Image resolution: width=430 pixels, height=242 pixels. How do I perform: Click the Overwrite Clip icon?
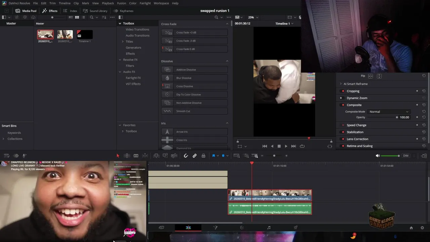tap(165, 156)
